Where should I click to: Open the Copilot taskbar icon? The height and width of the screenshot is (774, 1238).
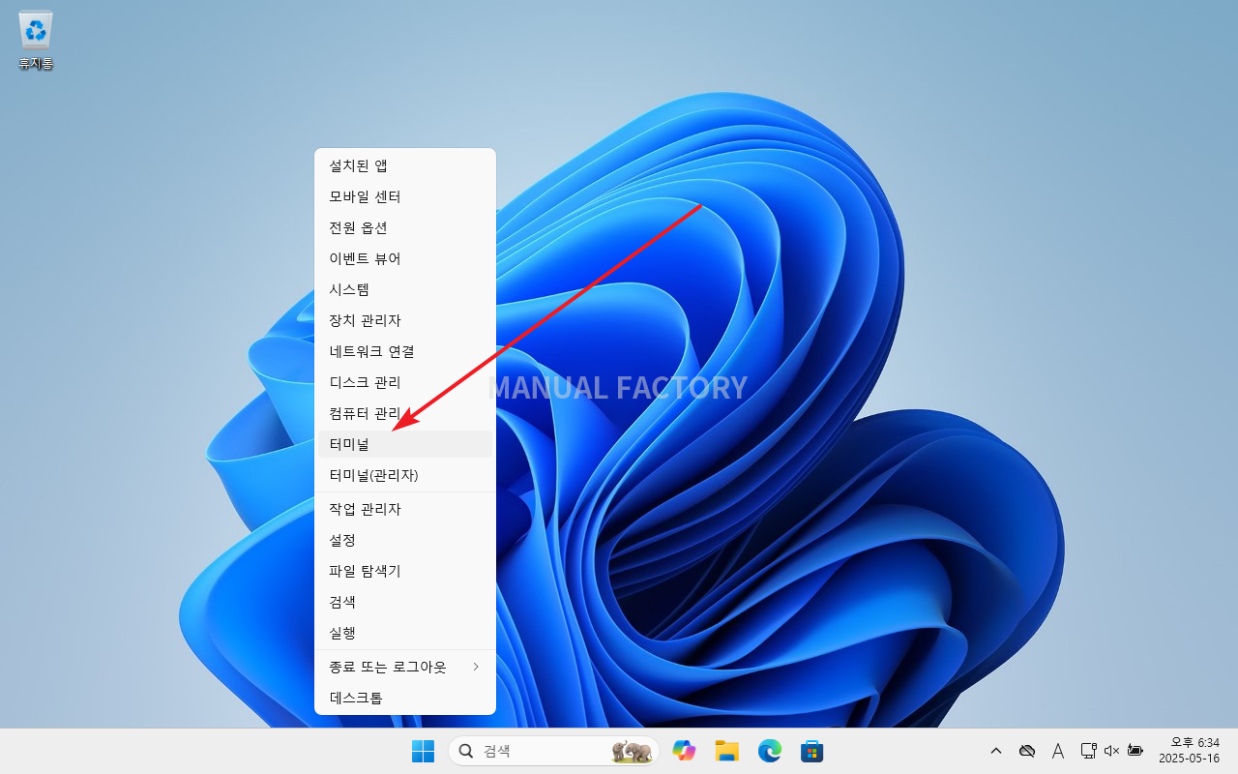(685, 751)
